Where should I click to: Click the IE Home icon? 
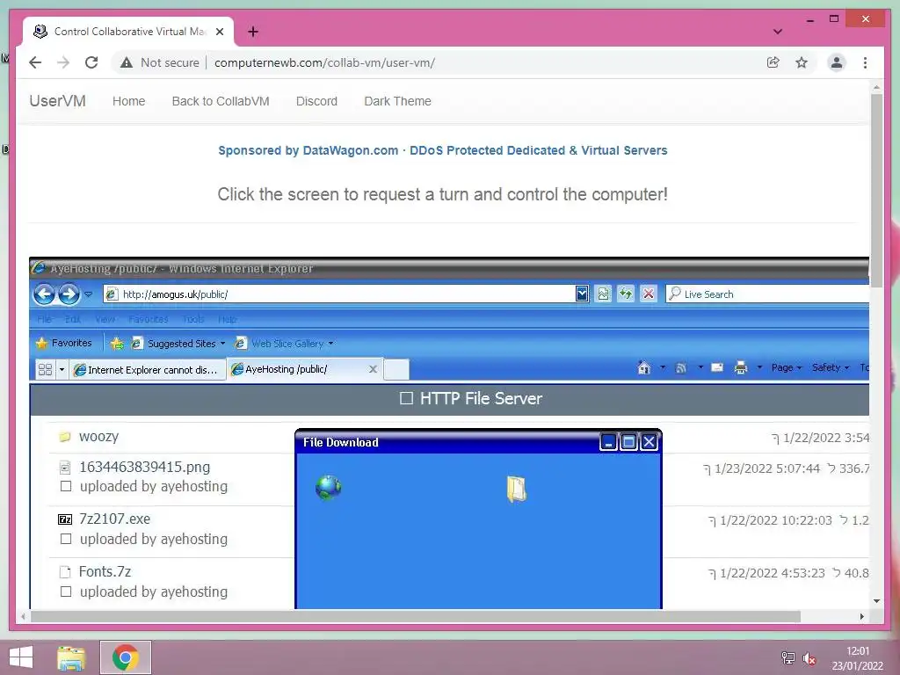644,367
